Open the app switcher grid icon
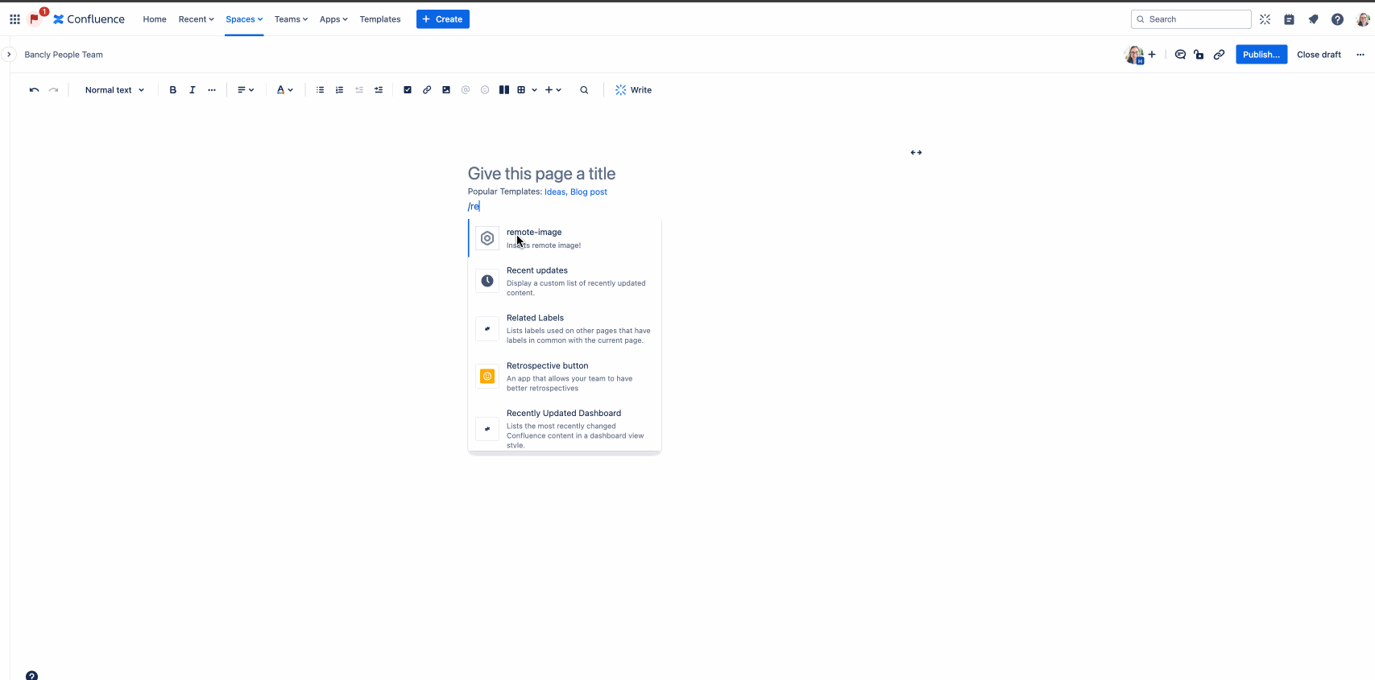 tap(14, 19)
